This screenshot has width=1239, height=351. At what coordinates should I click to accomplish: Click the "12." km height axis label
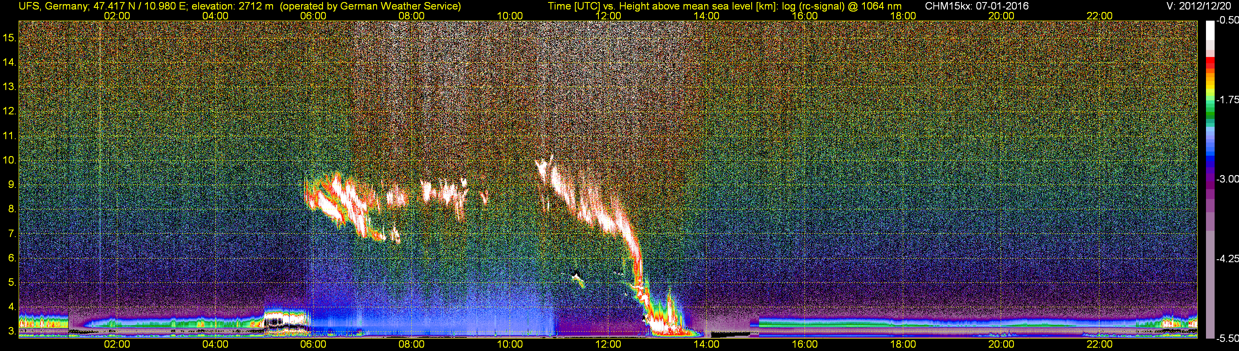pos(9,111)
